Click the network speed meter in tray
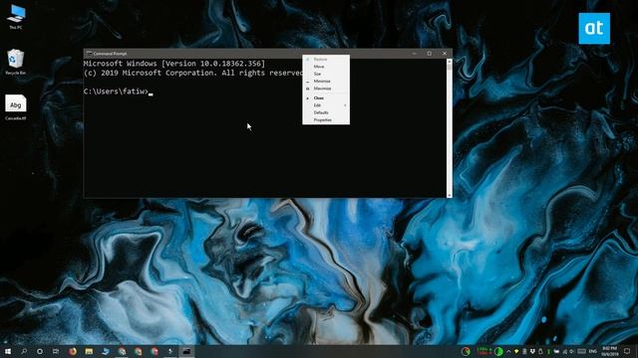The width and height of the screenshot is (638, 358). pos(484,351)
